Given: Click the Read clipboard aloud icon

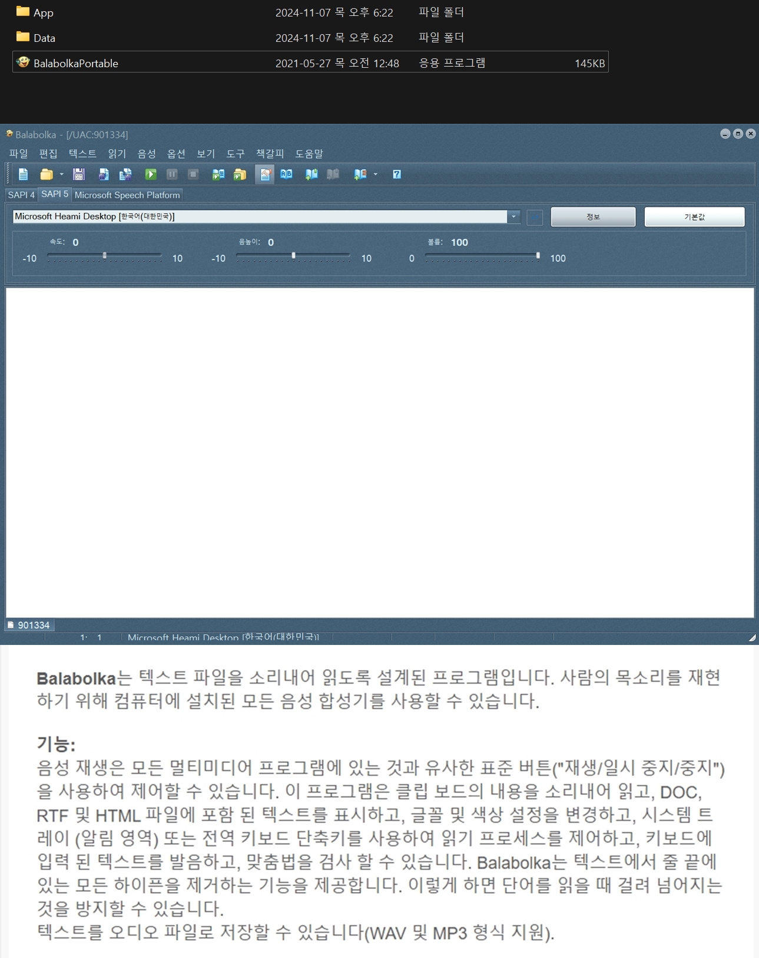Looking at the screenshot, I should pyautogui.click(x=218, y=175).
